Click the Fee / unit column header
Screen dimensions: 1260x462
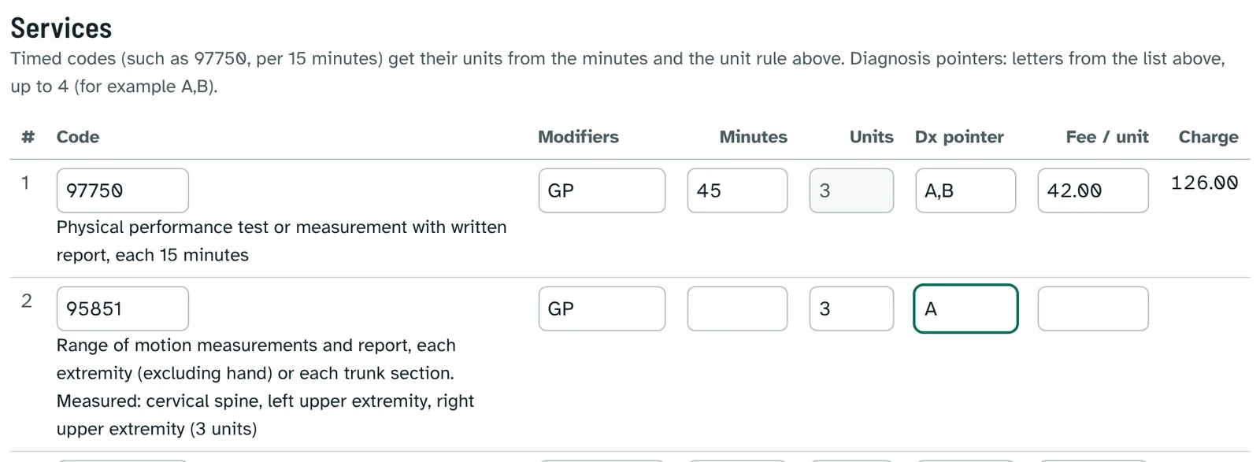[x=1106, y=137]
